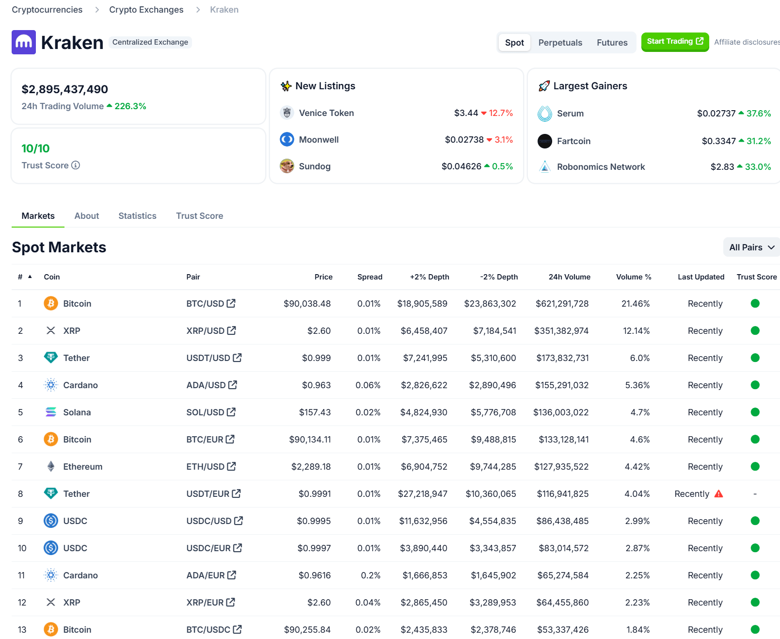Viewport: 780px width, 639px height.
Task: Sort table by the Volume % column
Action: point(634,277)
